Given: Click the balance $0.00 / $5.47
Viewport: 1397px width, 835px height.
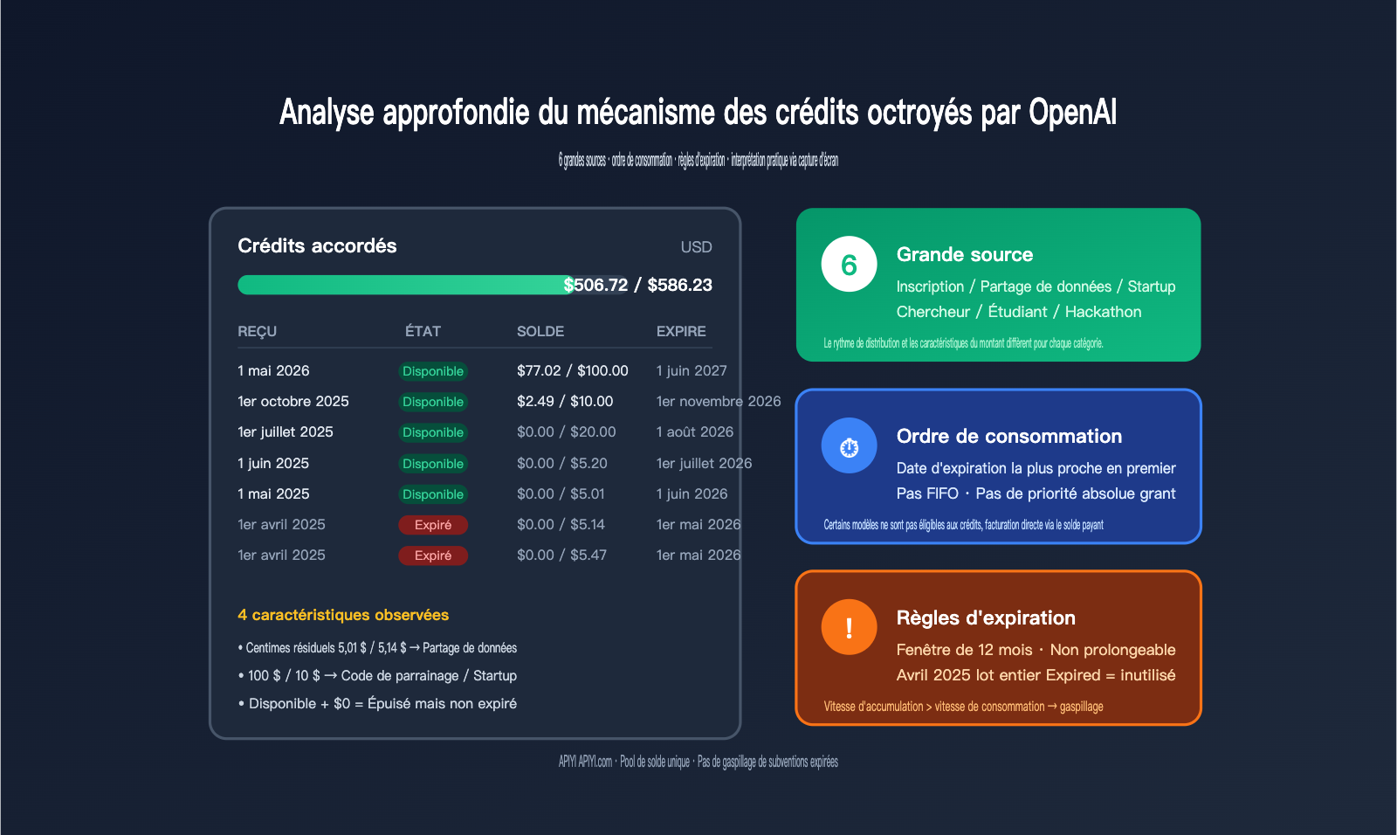Looking at the screenshot, I should tap(561, 555).
